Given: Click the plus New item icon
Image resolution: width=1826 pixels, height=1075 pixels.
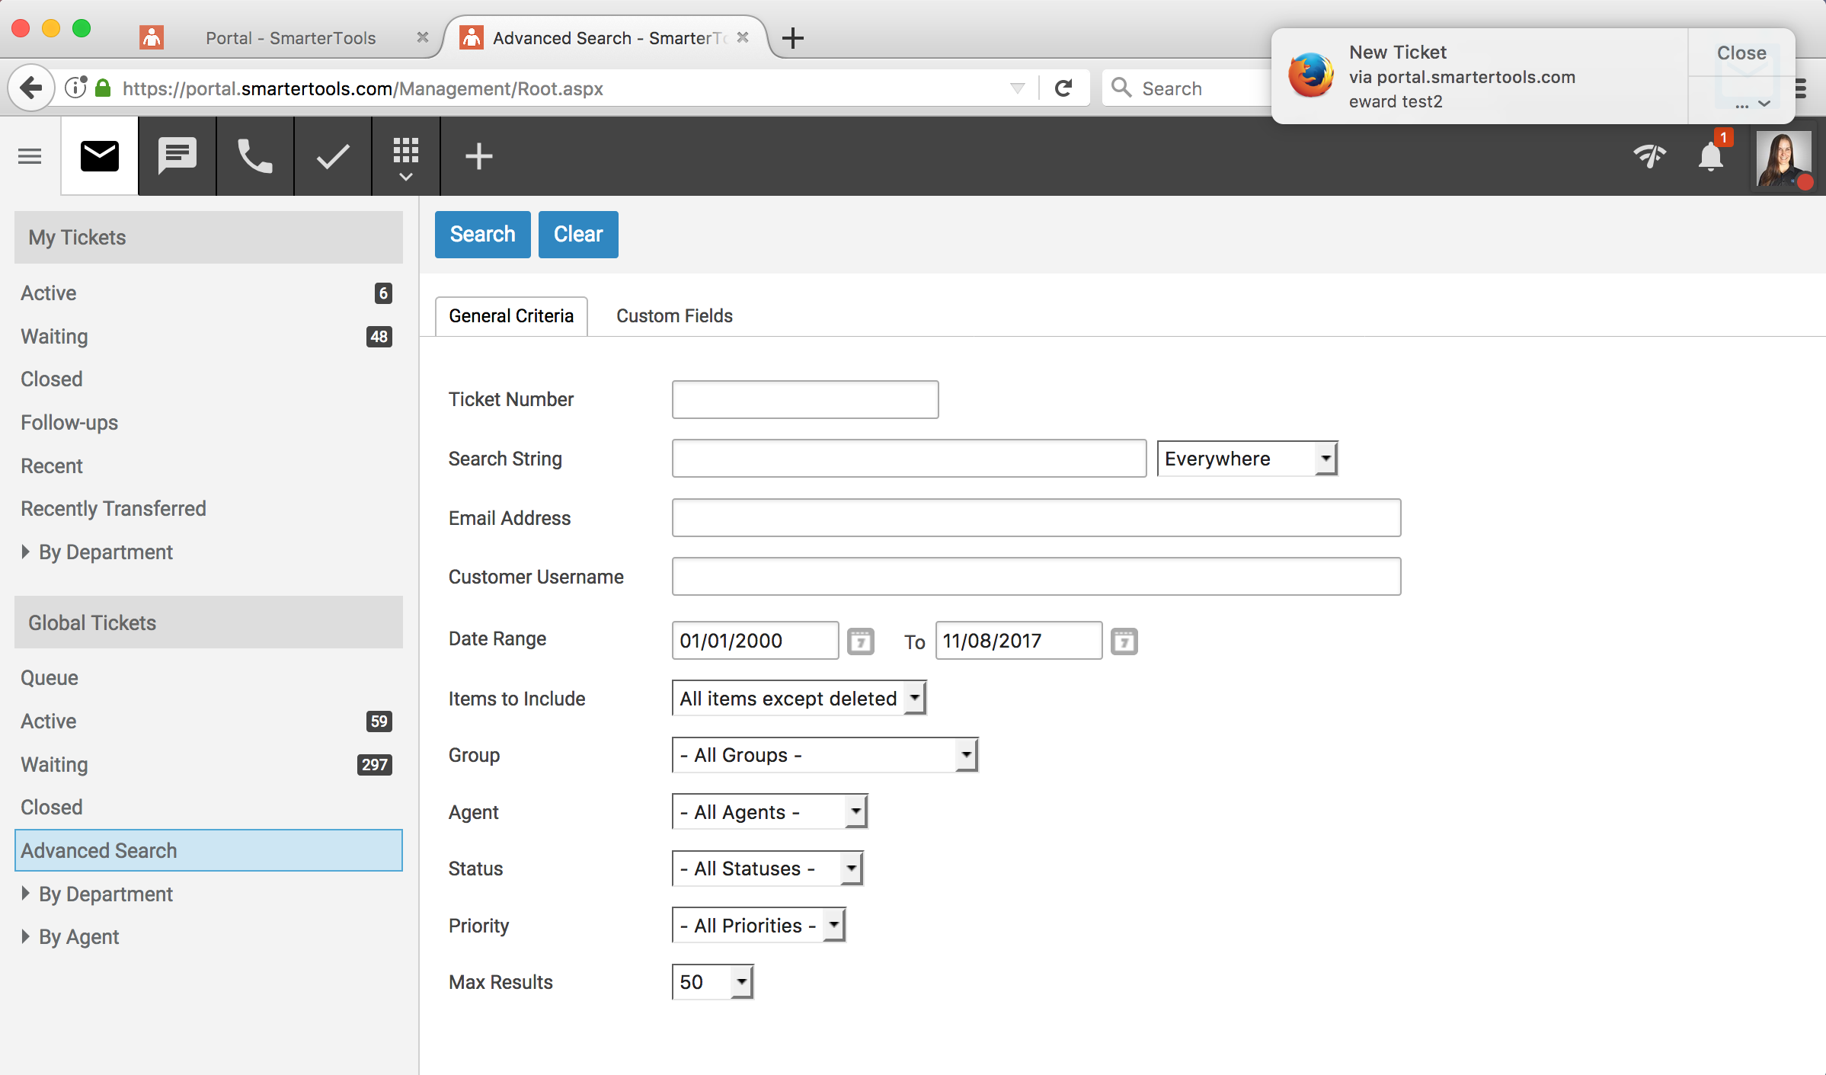Looking at the screenshot, I should pos(479,156).
